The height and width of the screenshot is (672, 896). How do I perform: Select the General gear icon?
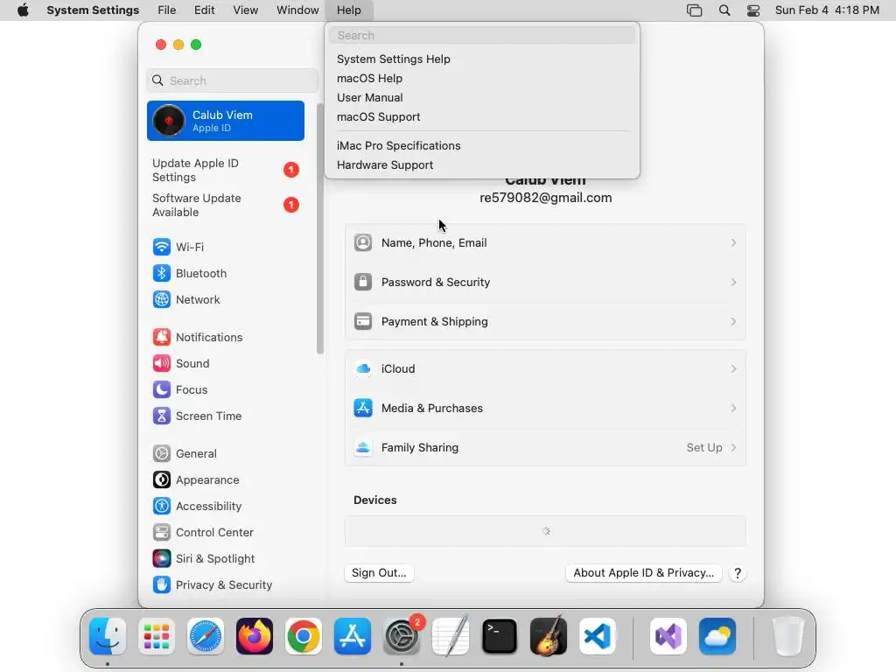pyautogui.click(x=162, y=454)
